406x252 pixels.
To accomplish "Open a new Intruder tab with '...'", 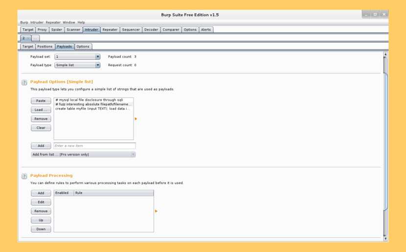I will click(35, 38).
